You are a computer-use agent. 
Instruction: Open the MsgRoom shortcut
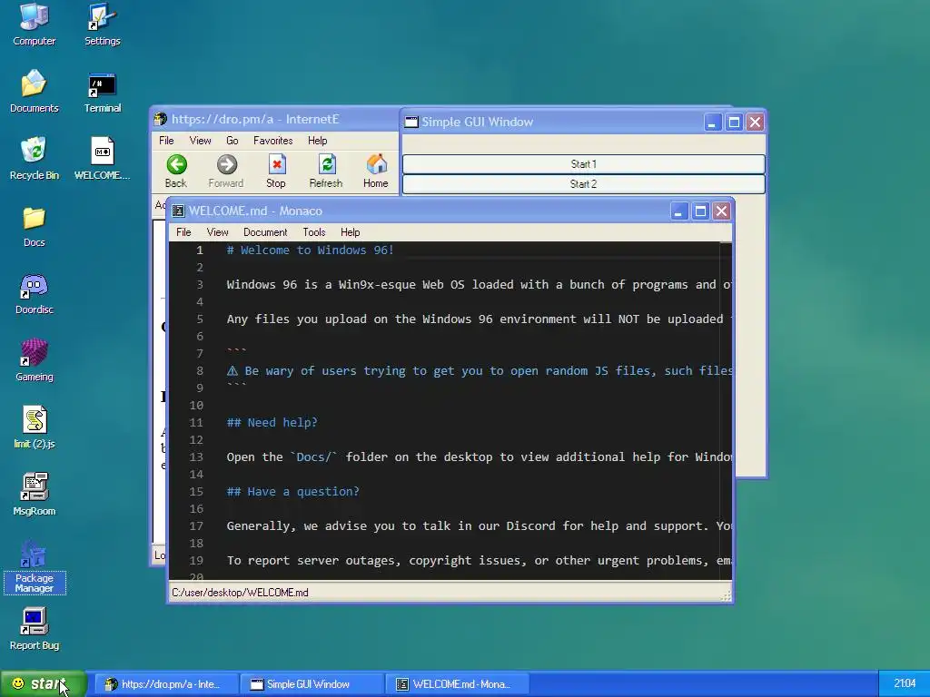coord(34,495)
